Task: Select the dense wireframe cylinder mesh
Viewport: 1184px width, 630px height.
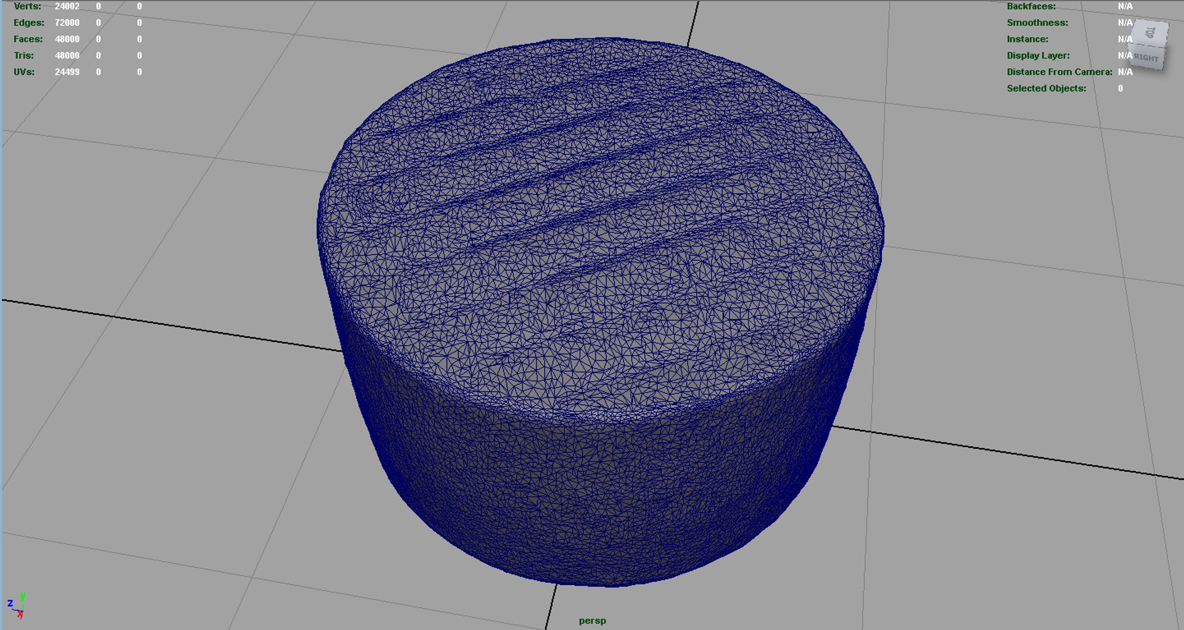Action: (599, 311)
